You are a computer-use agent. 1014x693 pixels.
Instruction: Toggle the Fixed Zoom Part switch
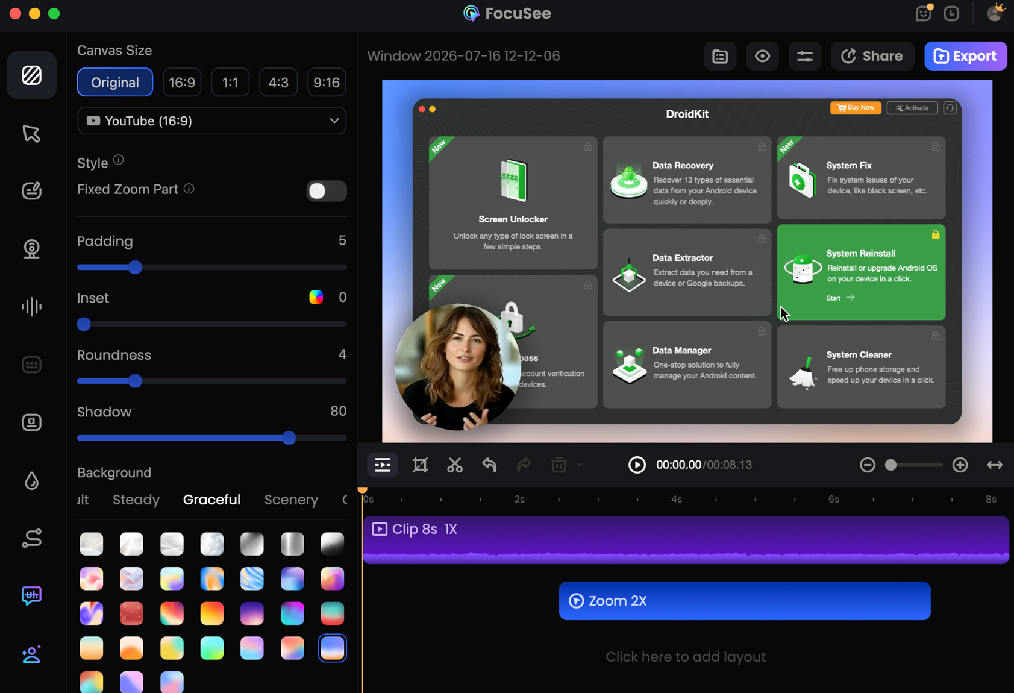click(x=327, y=191)
